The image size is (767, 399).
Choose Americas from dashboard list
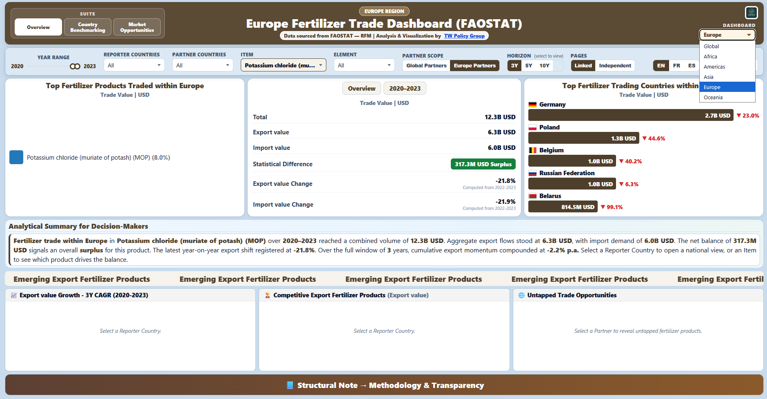(727, 67)
